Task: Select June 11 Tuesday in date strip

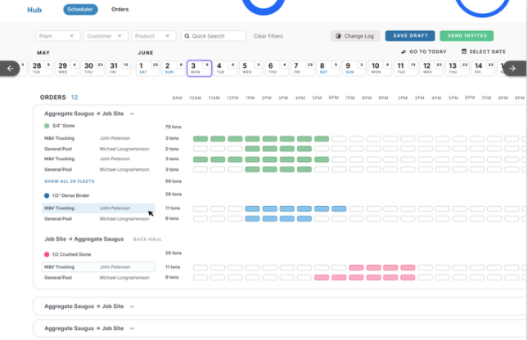Action: point(406,69)
